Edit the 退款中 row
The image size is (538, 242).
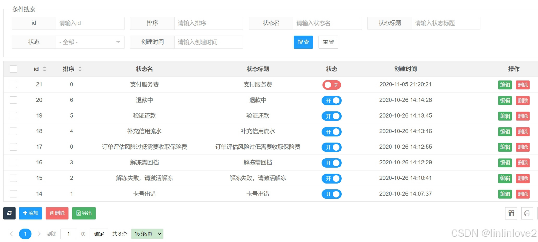click(505, 100)
